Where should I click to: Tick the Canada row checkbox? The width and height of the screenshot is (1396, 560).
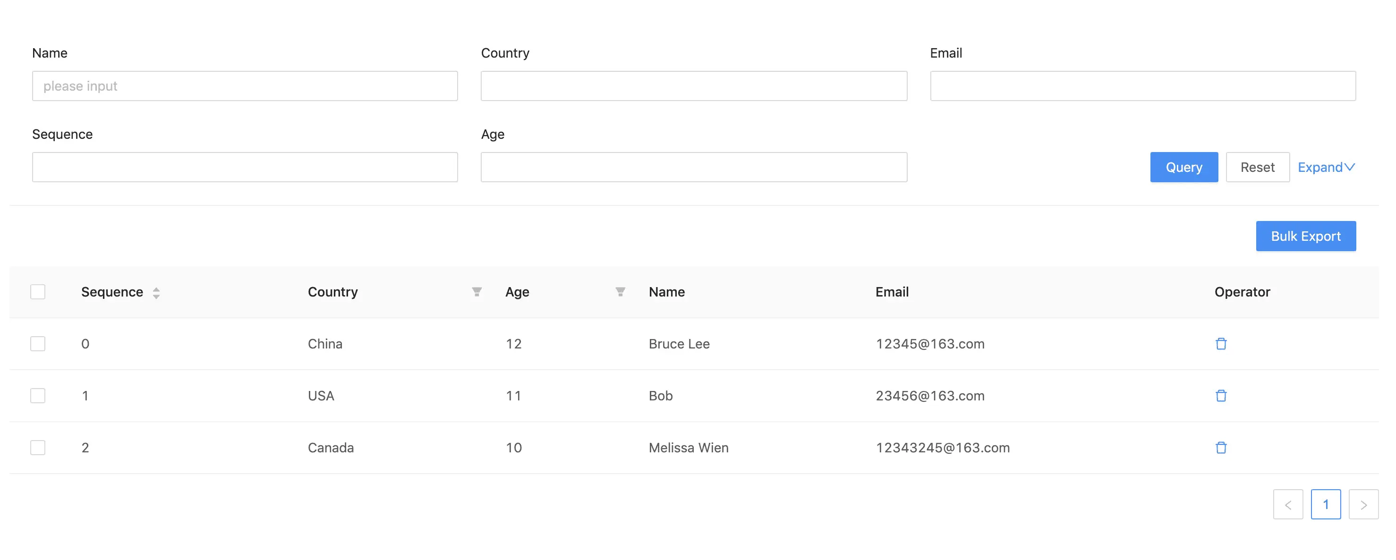point(38,448)
